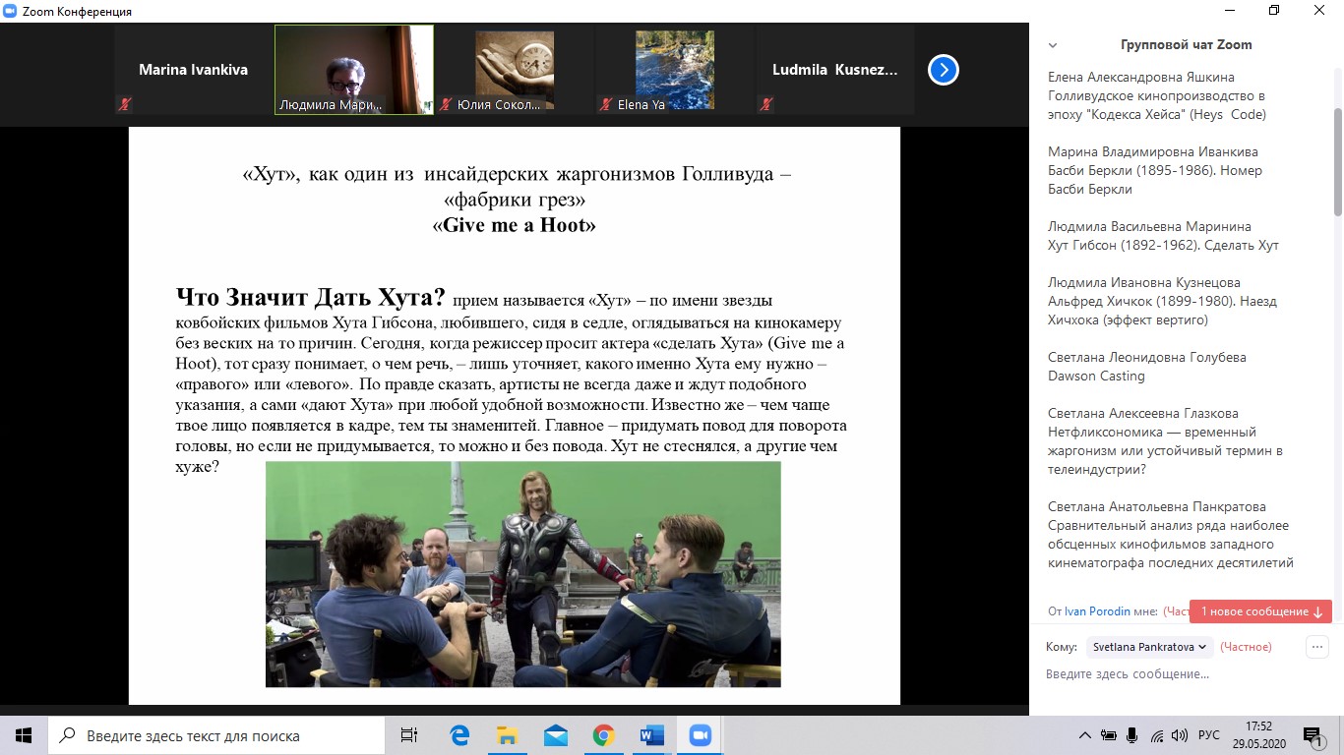Click the 'Частное' private label
This screenshot has width=1344, height=755.
pos(1246,647)
